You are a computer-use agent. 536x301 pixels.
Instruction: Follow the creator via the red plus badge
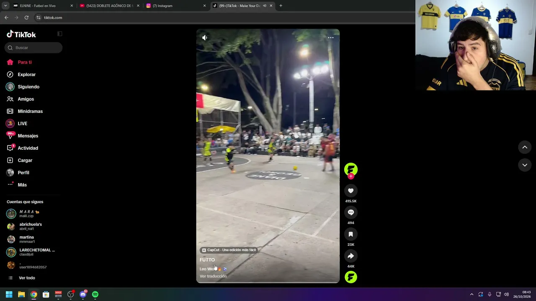[x=351, y=176]
